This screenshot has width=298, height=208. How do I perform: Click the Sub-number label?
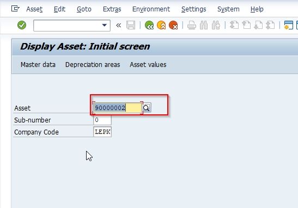click(x=33, y=120)
